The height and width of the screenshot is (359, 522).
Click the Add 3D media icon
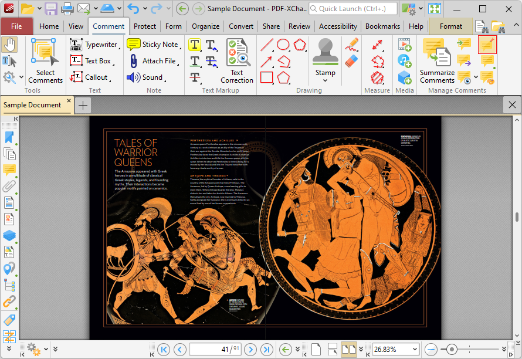point(405,77)
